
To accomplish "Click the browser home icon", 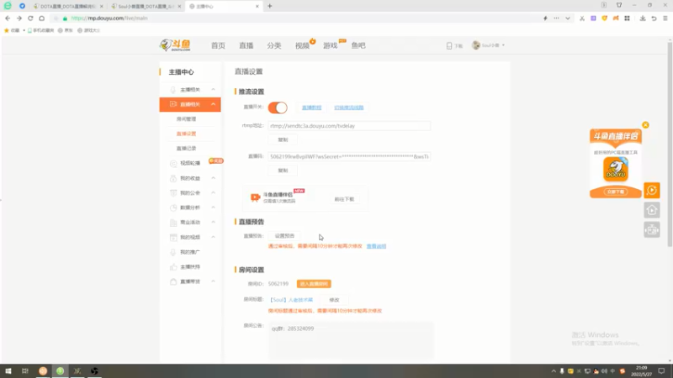I will [x=41, y=18].
